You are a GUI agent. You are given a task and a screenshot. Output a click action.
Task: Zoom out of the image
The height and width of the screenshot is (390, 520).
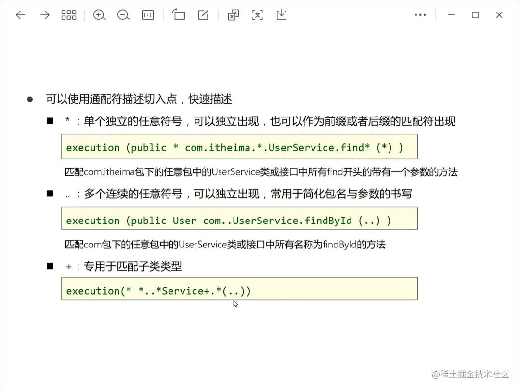tap(123, 15)
